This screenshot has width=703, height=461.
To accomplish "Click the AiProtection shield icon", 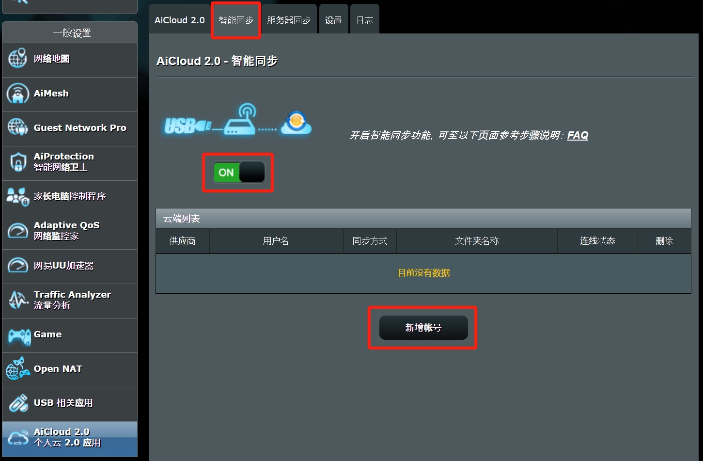I will coord(18,162).
